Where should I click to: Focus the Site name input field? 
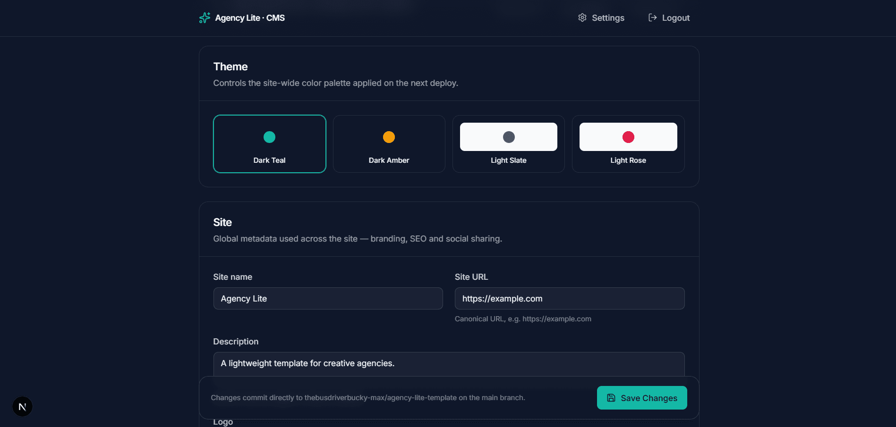pos(328,299)
